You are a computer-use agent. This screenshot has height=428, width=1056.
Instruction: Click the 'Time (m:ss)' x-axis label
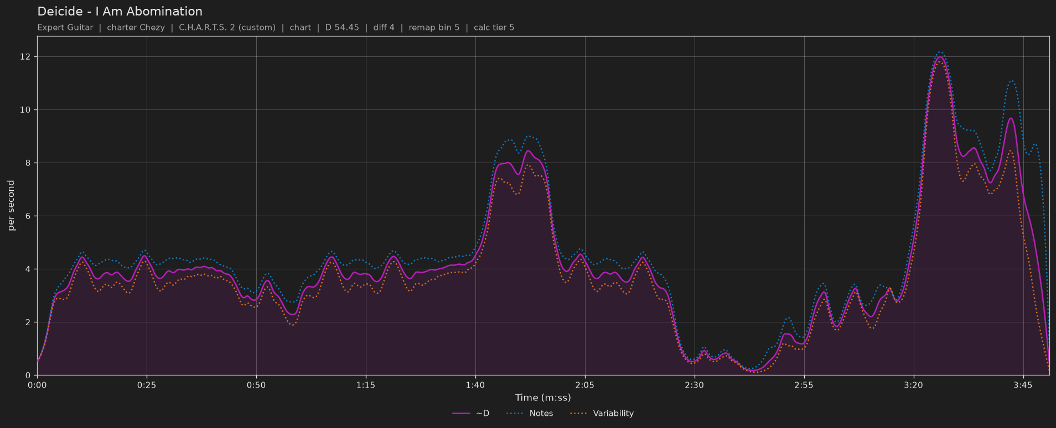click(x=543, y=398)
